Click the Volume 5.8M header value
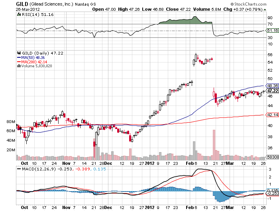The height and width of the screenshot is (211, 279). tap(207, 10)
